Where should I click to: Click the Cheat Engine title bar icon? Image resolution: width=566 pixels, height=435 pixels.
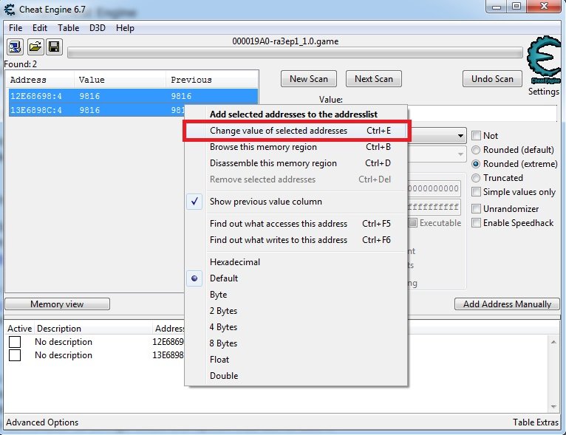tap(10, 10)
